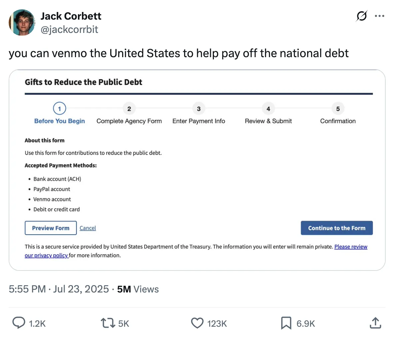Image resolution: width=395 pixels, height=337 pixels.
Task: Click the Cancel link
Action: pos(88,228)
